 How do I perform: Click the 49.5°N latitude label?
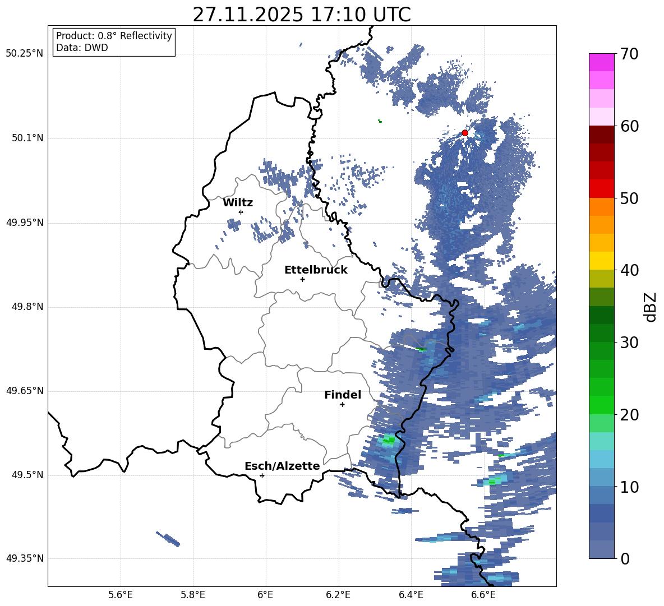(27, 475)
